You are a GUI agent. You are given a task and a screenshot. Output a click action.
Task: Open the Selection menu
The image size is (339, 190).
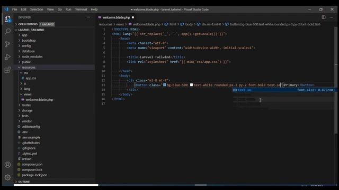pos(37,9)
